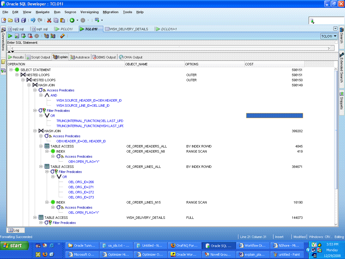Collapse the top HASH JOIN node
This screenshot has height=259, width=345.
(x=29, y=85)
